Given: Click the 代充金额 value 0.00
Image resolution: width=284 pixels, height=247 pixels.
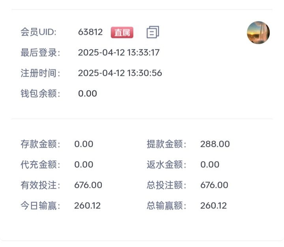Looking at the screenshot, I should pyautogui.click(x=84, y=165).
